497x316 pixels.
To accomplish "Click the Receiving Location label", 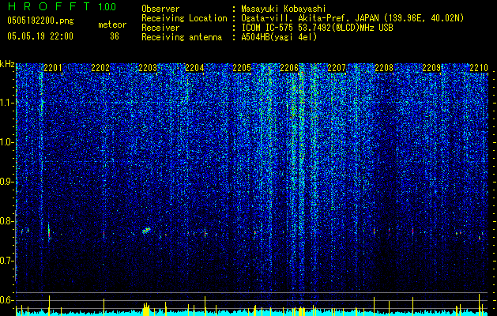I will coord(184,18).
